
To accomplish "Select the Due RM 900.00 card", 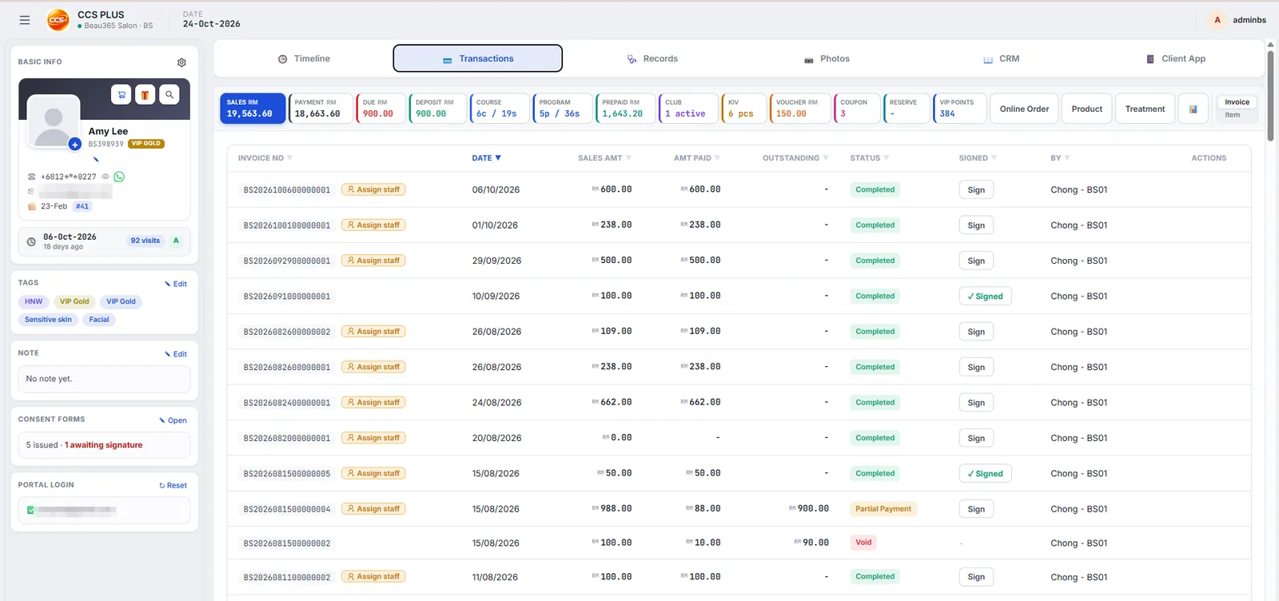I will click(381, 109).
